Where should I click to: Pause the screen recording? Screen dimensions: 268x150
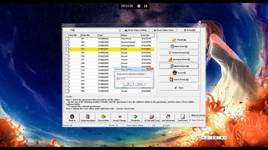point(146,6)
